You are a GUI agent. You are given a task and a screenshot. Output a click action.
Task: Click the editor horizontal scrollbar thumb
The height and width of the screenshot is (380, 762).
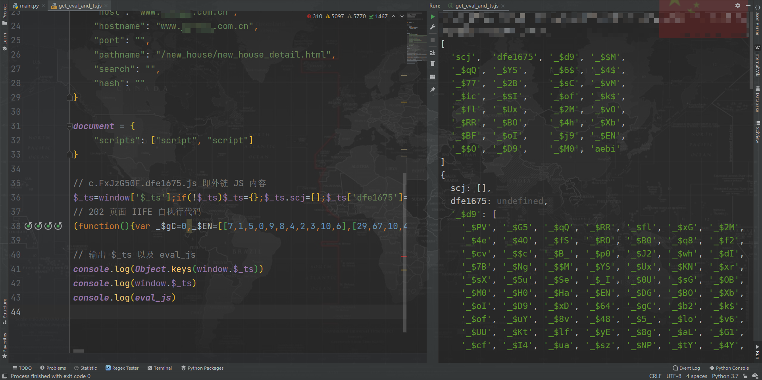tap(79, 351)
